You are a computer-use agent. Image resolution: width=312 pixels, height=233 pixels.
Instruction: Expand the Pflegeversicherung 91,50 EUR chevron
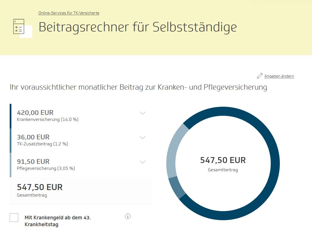[143, 162]
